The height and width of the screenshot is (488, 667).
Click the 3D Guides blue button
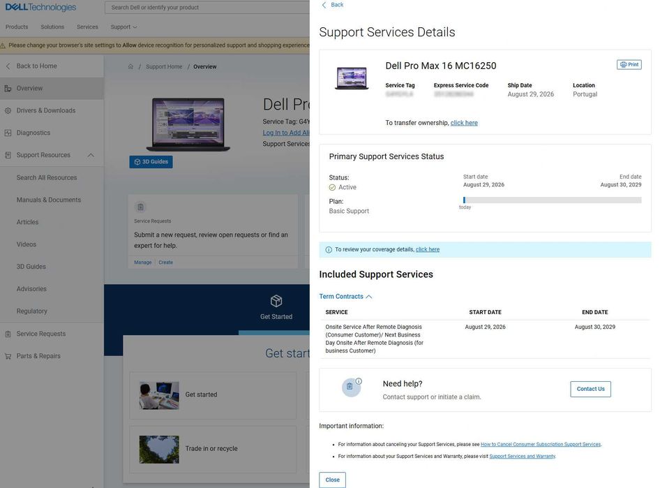[151, 162]
